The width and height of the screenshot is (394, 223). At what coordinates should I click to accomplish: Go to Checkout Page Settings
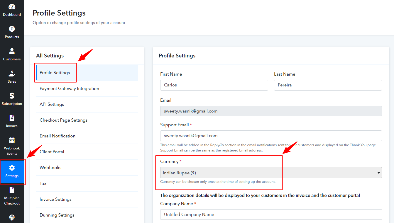[x=63, y=120]
